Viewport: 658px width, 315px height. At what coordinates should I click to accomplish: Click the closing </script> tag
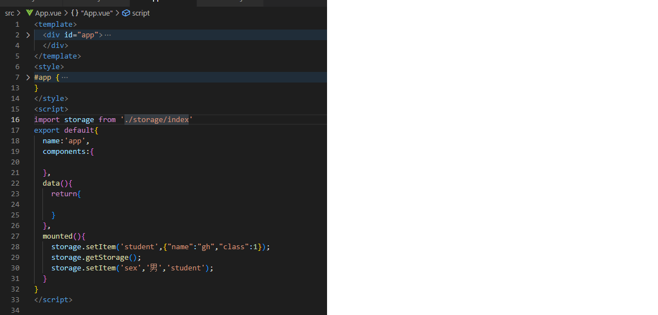(x=53, y=299)
